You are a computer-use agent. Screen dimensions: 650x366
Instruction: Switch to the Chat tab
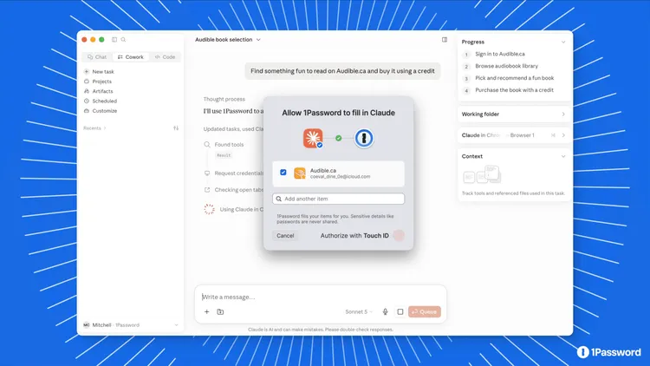[97, 57]
